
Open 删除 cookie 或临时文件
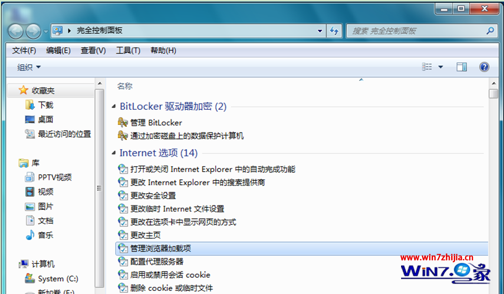coord(172,288)
